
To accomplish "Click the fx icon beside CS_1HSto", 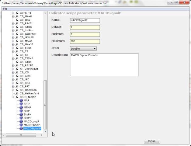I will pyautogui.click(x=17, y=30).
